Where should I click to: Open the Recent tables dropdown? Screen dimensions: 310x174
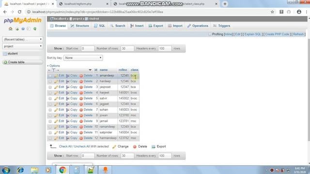[x=23, y=40]
